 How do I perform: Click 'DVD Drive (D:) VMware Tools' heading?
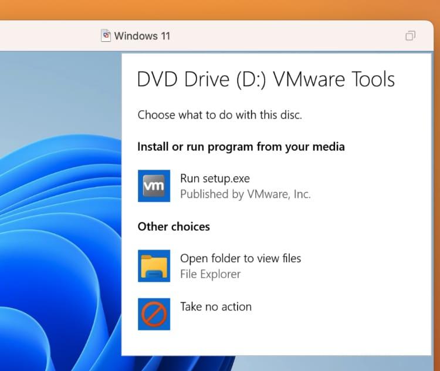[266, 79]
